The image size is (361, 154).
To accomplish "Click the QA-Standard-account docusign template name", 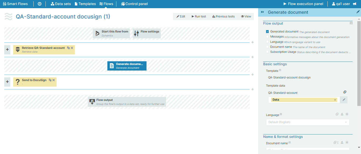I will coord(289,78).
